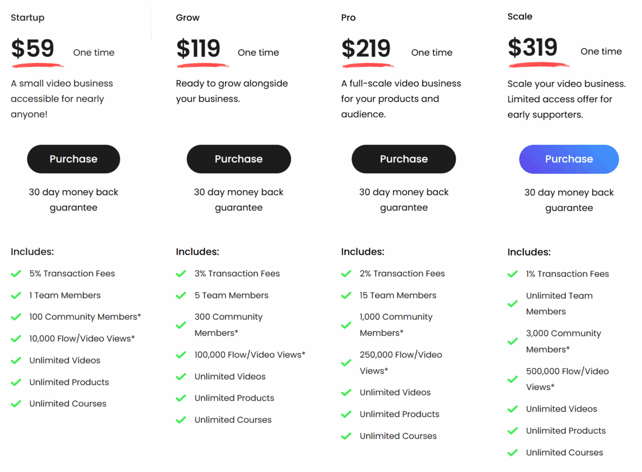Select the Pro plan title
The height and width of the screenshot is (472, 642).
(x=348, y=18)
